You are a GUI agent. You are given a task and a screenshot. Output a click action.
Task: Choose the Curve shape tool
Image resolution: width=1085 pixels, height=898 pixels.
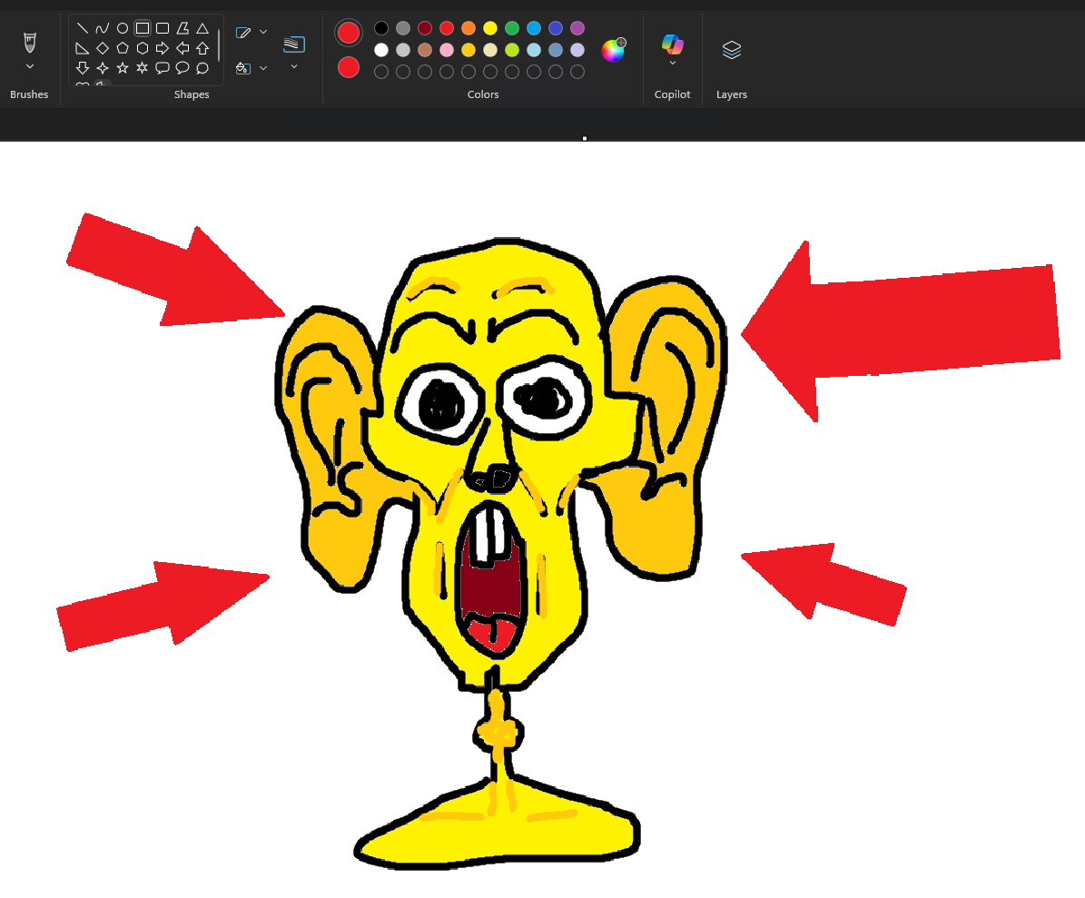(103, 28)
